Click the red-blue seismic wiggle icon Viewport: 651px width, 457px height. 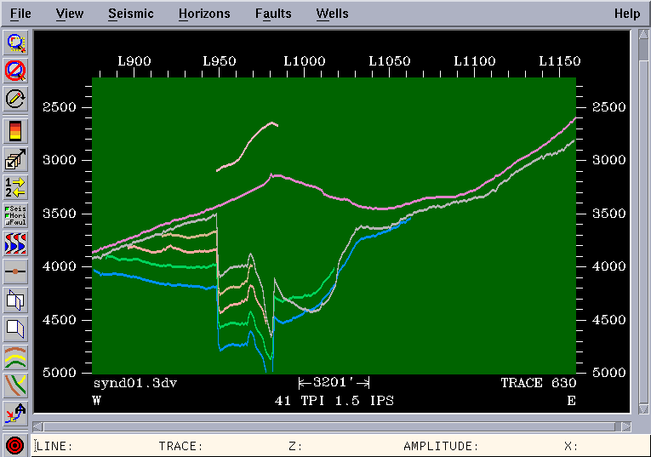click(16, 243)
